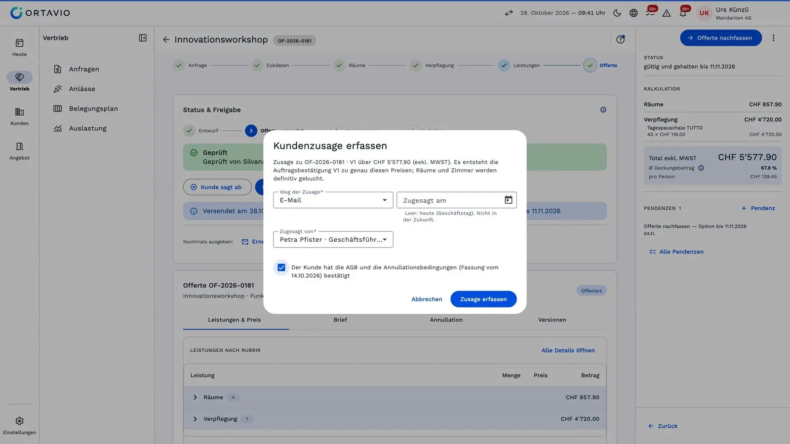
Task: Open the warning triangle icon
Action: click(667, 13)
